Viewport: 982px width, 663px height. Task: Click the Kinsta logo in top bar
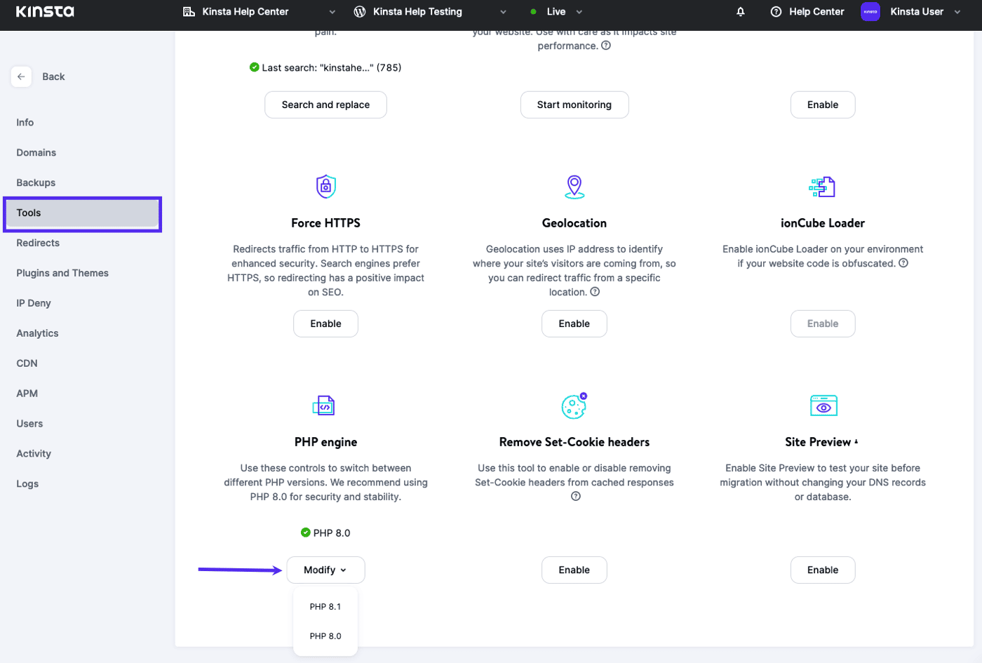coord(45,11)
